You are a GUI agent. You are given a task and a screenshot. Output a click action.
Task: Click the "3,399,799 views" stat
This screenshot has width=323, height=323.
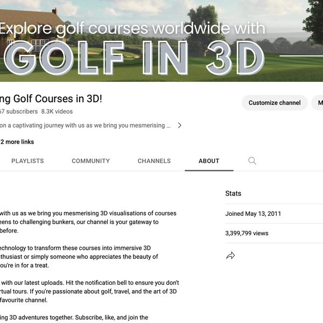pos(247,233)
